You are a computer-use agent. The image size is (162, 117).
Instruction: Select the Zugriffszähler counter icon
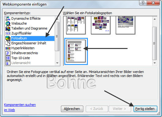[8, 33]
